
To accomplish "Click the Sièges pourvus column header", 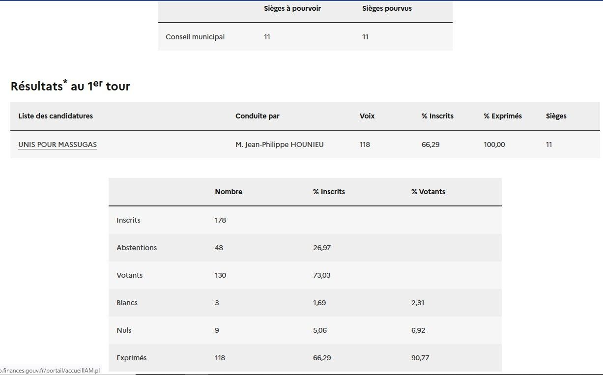I will (387, 8).
